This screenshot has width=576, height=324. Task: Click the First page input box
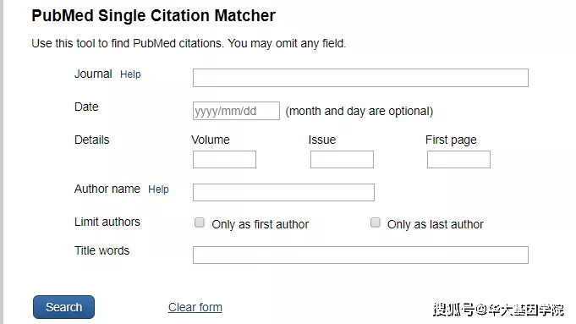tap(458, 159)
